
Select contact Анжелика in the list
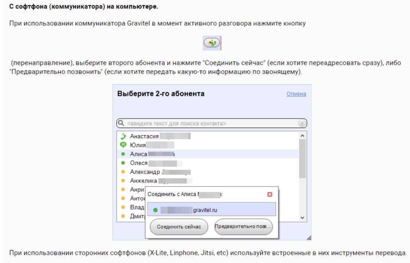[x=141, y=181]
